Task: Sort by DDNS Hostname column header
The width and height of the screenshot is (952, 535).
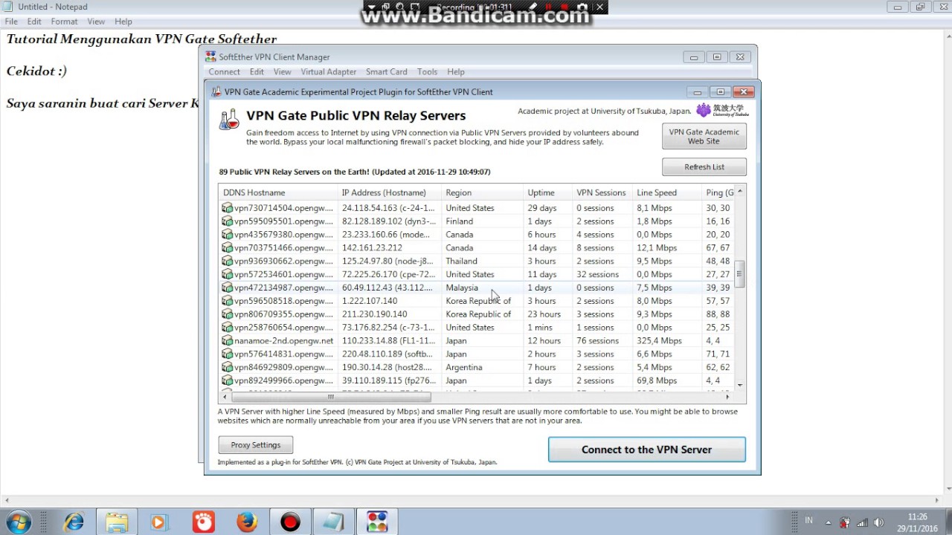Action: (277, 192)
